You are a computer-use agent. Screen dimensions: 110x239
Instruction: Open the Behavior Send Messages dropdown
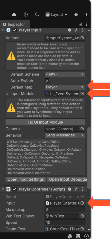[x=65, y=135]
